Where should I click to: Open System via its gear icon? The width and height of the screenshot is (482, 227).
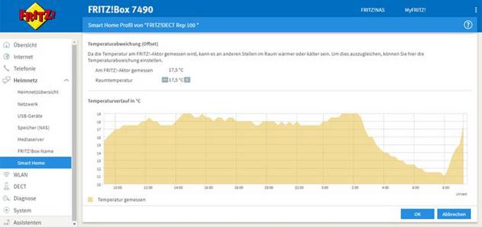6,210
